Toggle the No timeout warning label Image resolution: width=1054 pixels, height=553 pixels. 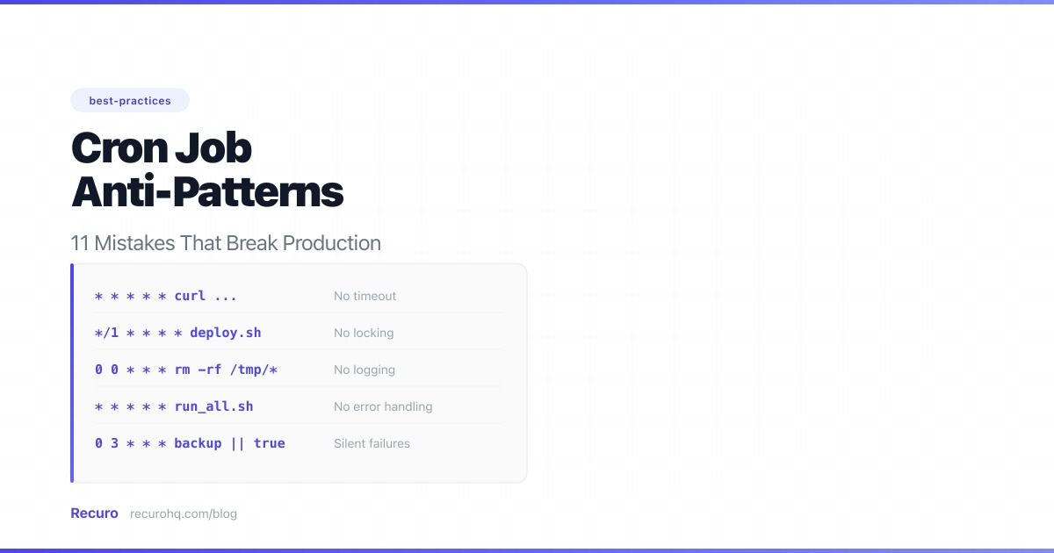(x=365, y=296)
